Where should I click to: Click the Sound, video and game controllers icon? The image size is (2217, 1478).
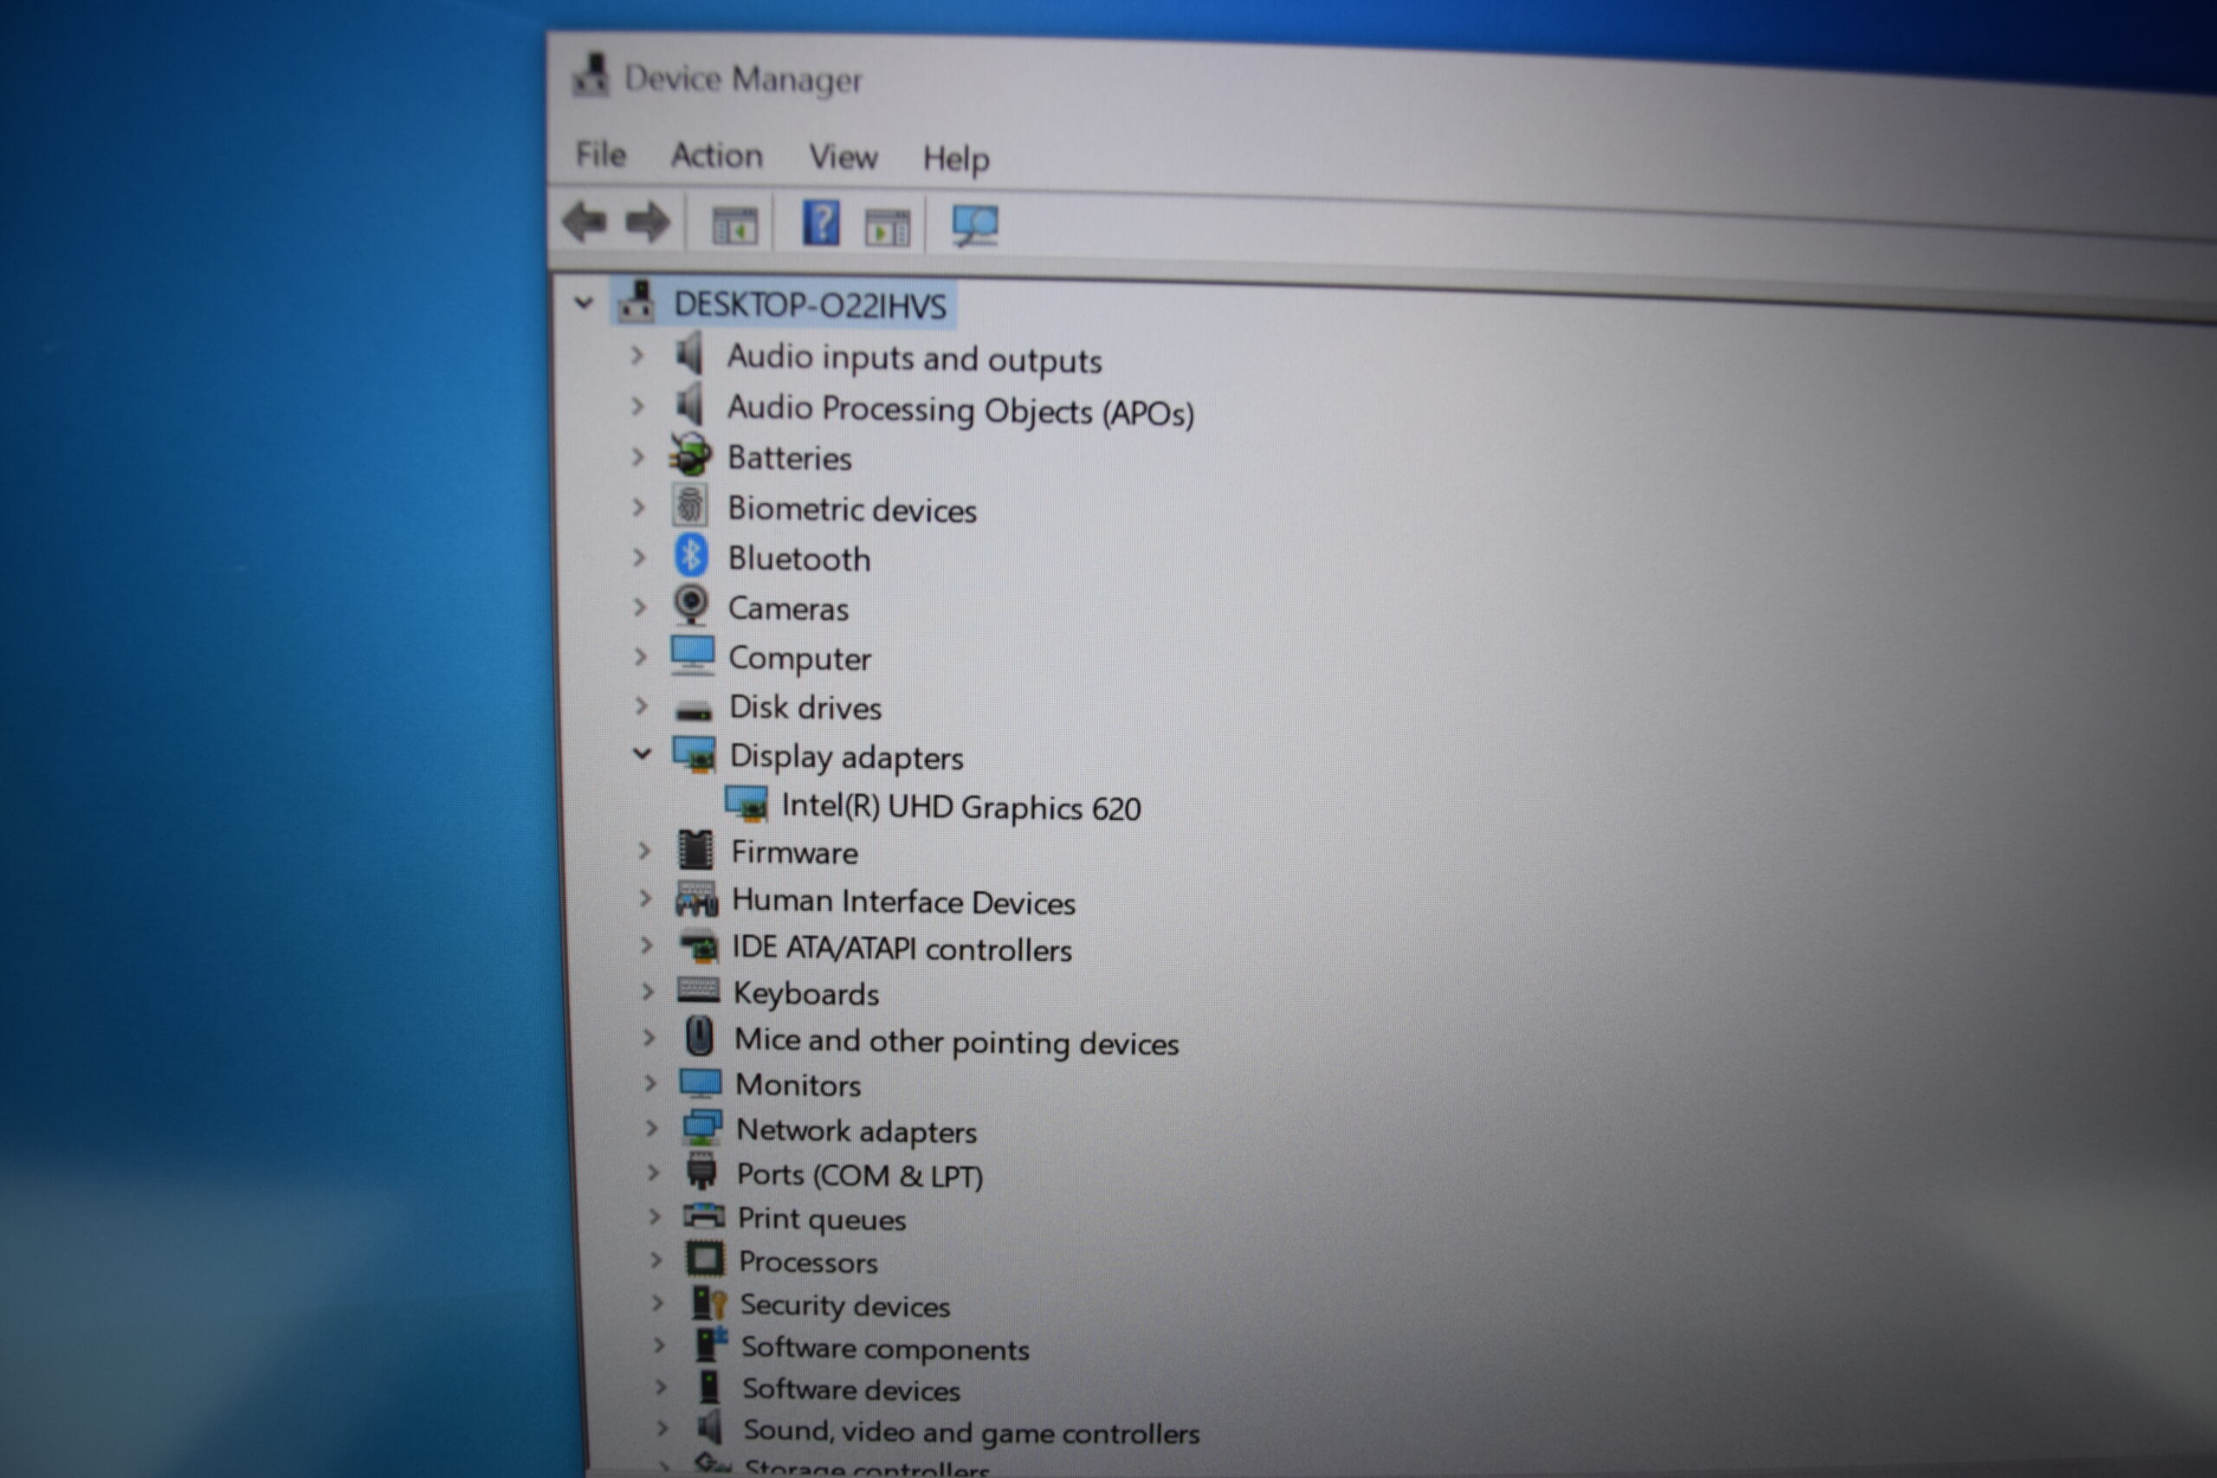(712, 1427)
